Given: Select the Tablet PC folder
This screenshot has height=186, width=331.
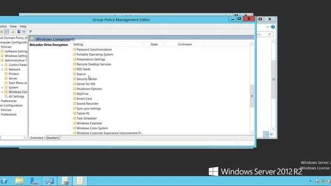Looking at the screenshot, I should (x=83, y=114).
